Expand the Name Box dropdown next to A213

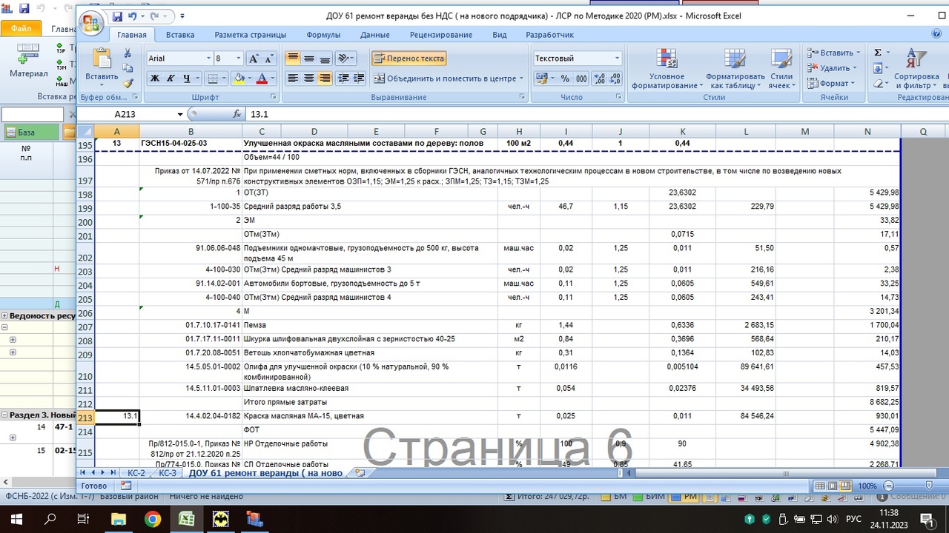(x=180, y=115)
